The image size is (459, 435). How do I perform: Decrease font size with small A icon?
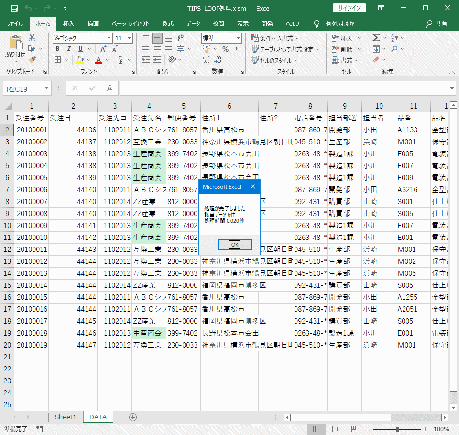click(x=115, y=49)
